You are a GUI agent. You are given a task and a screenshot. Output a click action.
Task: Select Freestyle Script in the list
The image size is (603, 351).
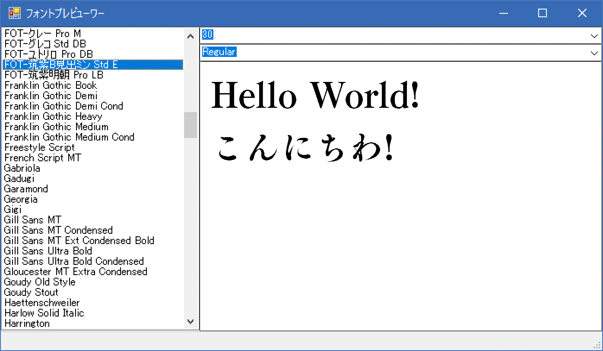pyautogui.click(x=39, y=147)
